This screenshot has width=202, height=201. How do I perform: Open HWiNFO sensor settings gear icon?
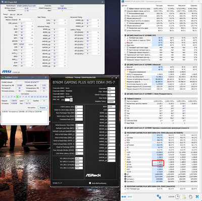[190, 196]
